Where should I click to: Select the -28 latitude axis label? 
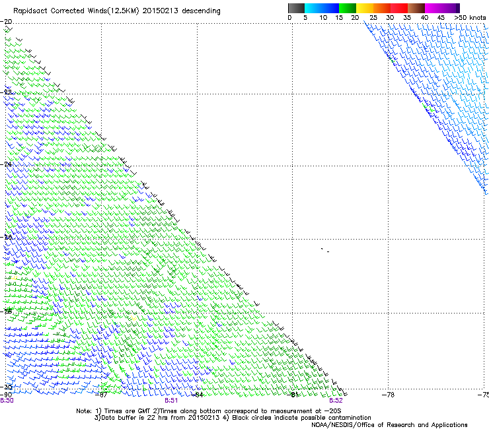click(x=7, y=311)
